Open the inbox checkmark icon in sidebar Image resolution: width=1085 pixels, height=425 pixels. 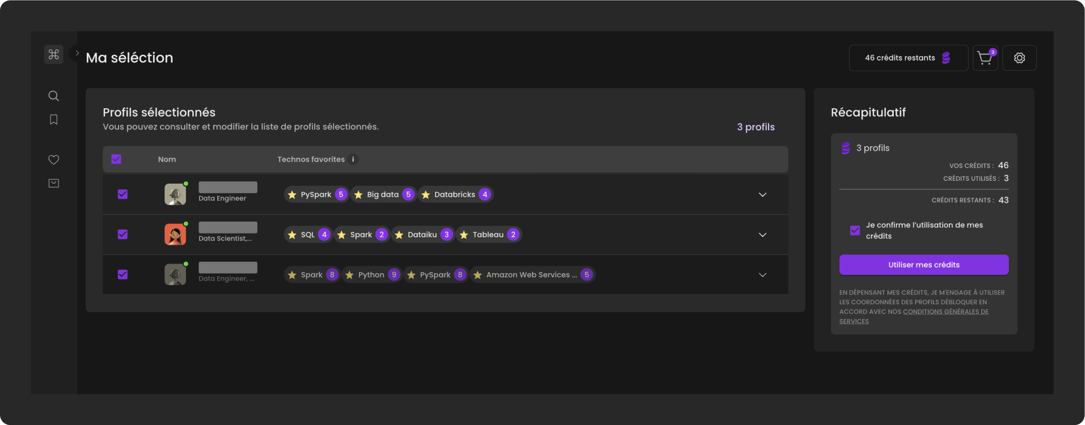(54, 183)
